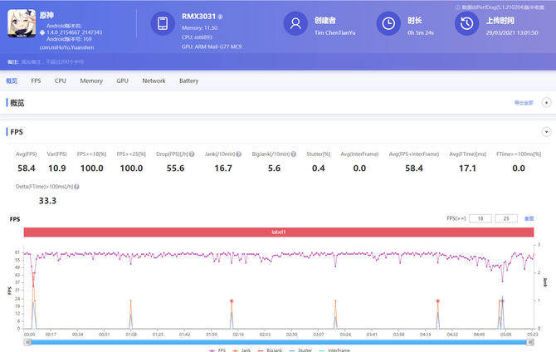Toggle the FPS legend series
The width and height of the screenshot is (556, 352).
217,350
